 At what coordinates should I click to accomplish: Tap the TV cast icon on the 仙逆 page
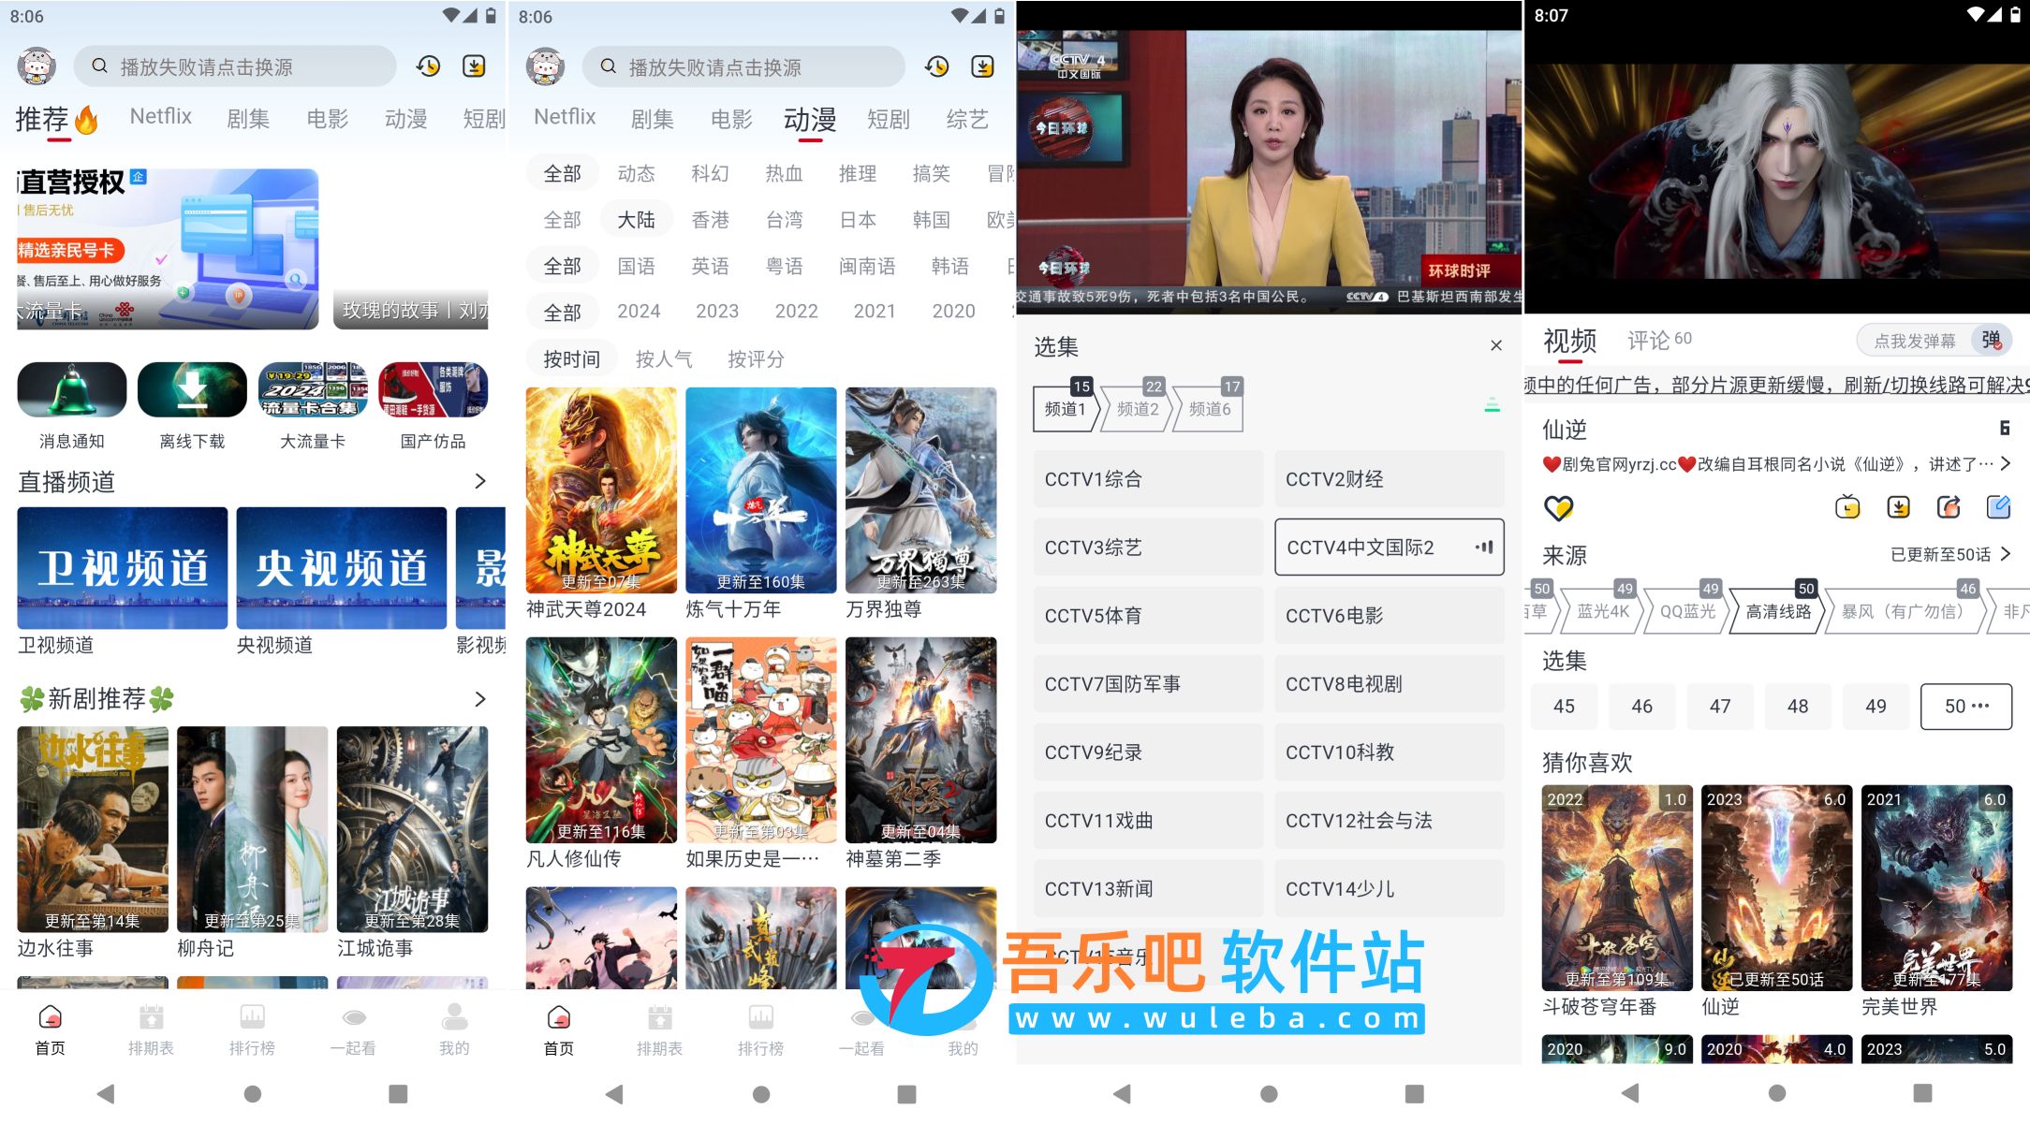click(x=1847, y=507)
